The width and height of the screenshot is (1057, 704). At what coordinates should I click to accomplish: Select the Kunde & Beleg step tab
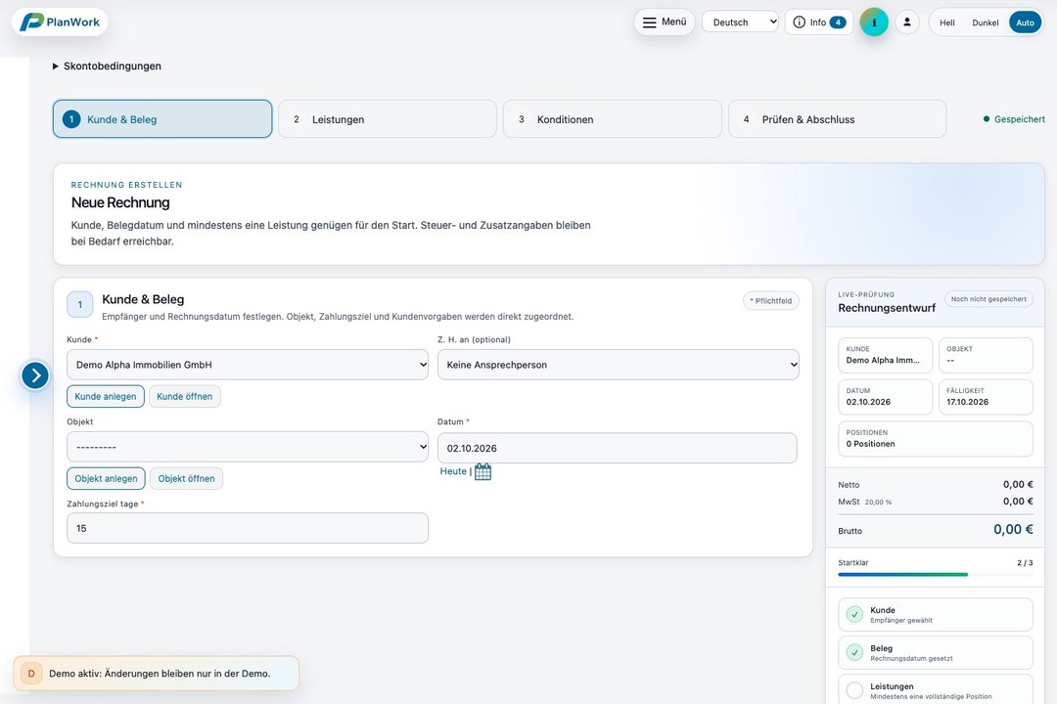[x=162, y=119]
